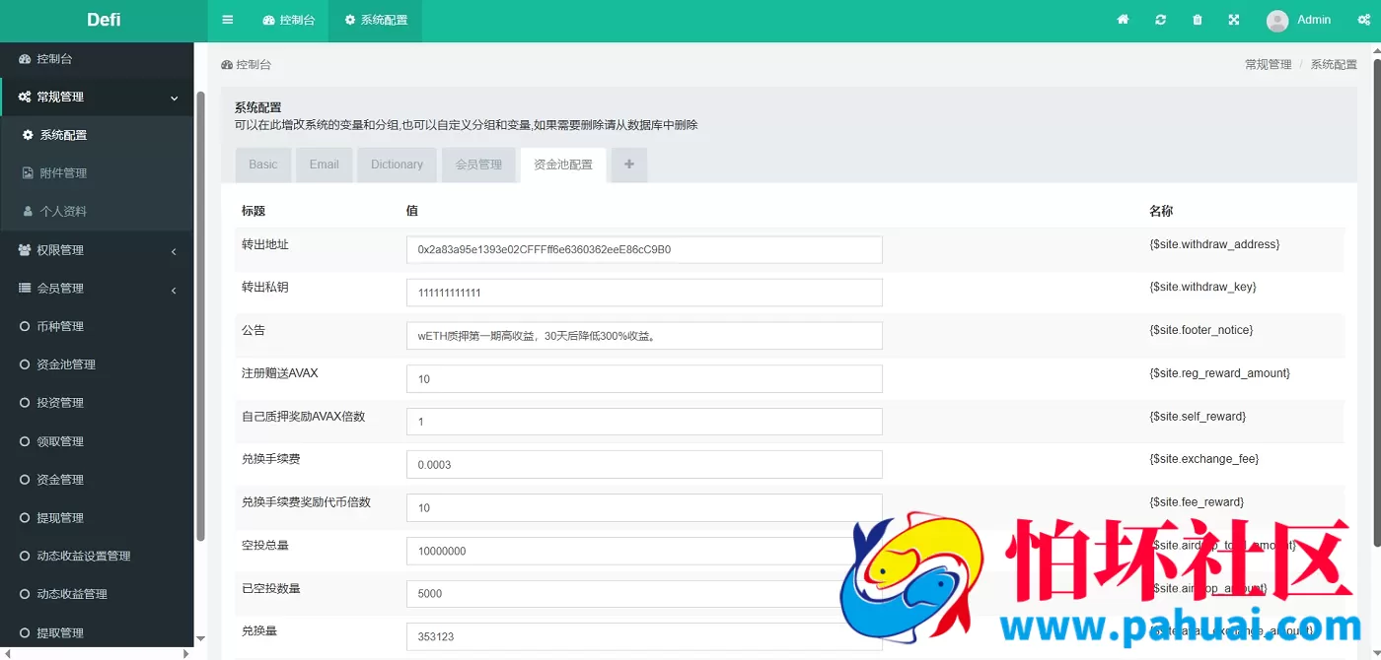Image resolution: width=1381 pixels, height=660 pixels.
Task: Click the trash clear-cache icon
Action: pyautogui.click(x=1198, y=20)
